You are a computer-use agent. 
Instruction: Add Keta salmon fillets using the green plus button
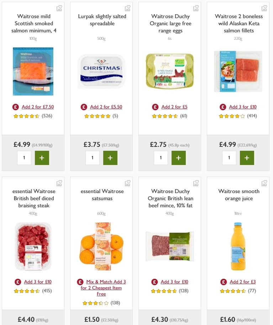(x=247, y=158)
